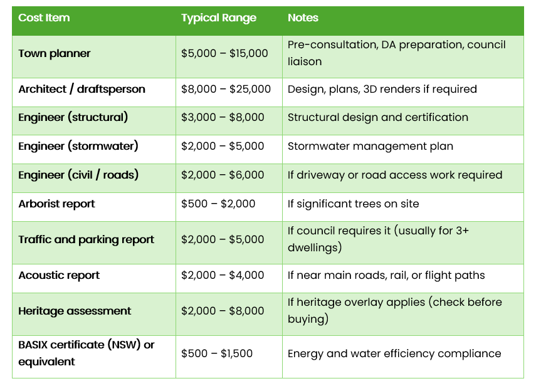Click the Acoustic report cell
This screenshot has height=386, width=536.
pos(59,275)
